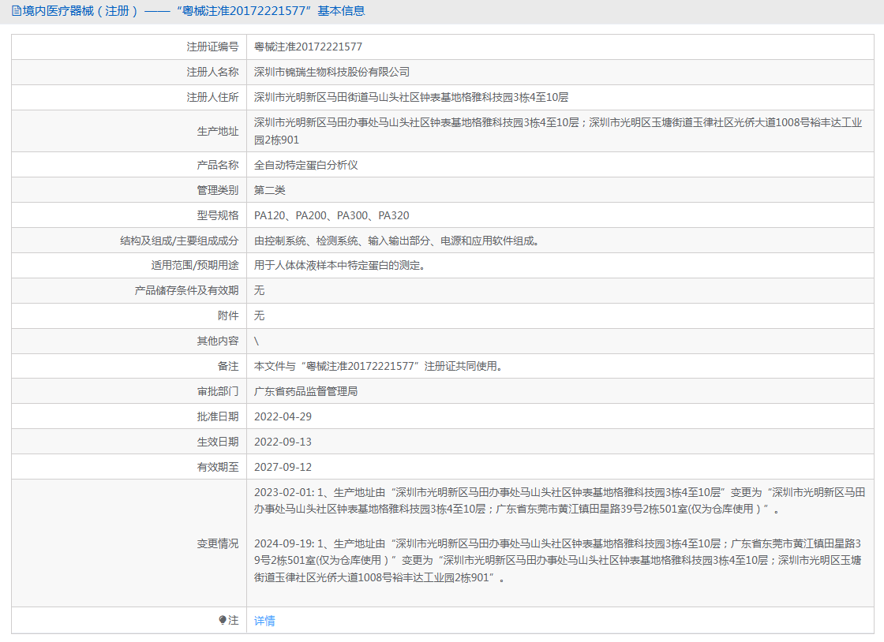Click approval department 广东省药品监督管理局
Screen dimensions: 884x642
[305, 391]
